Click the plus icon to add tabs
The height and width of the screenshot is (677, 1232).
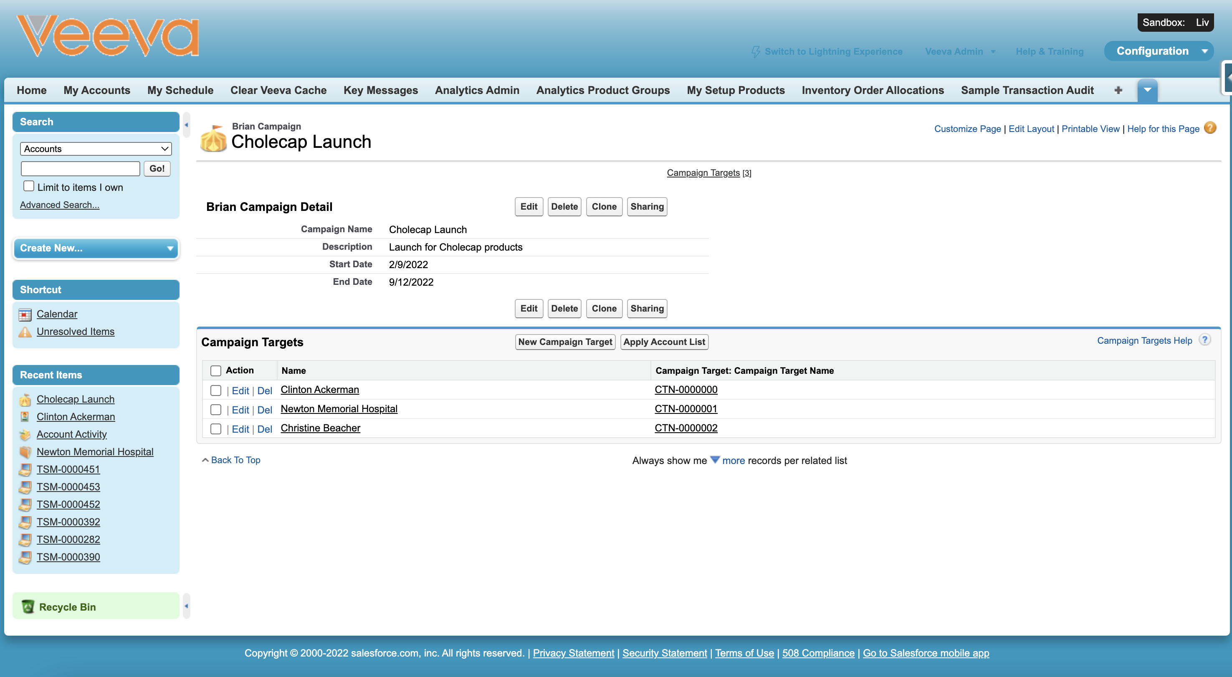point(1118,90)
